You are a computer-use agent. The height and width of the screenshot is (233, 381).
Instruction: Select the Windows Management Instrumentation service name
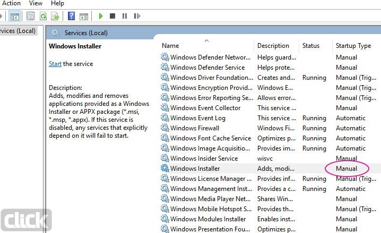(x=211, y=189)
